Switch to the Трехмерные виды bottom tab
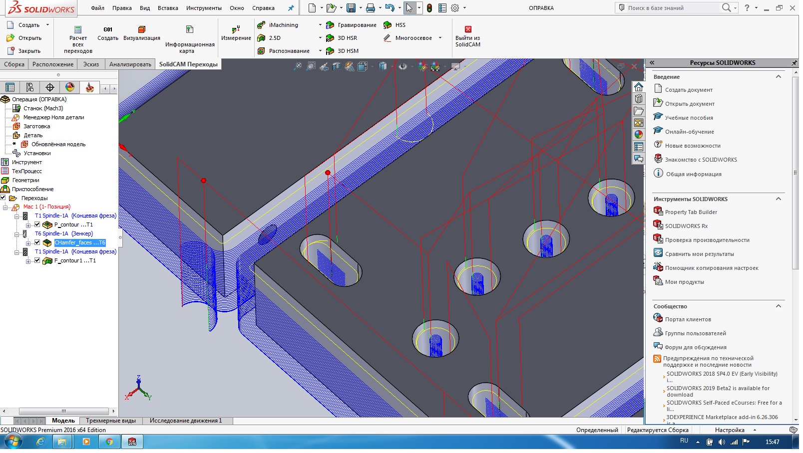 111,421
